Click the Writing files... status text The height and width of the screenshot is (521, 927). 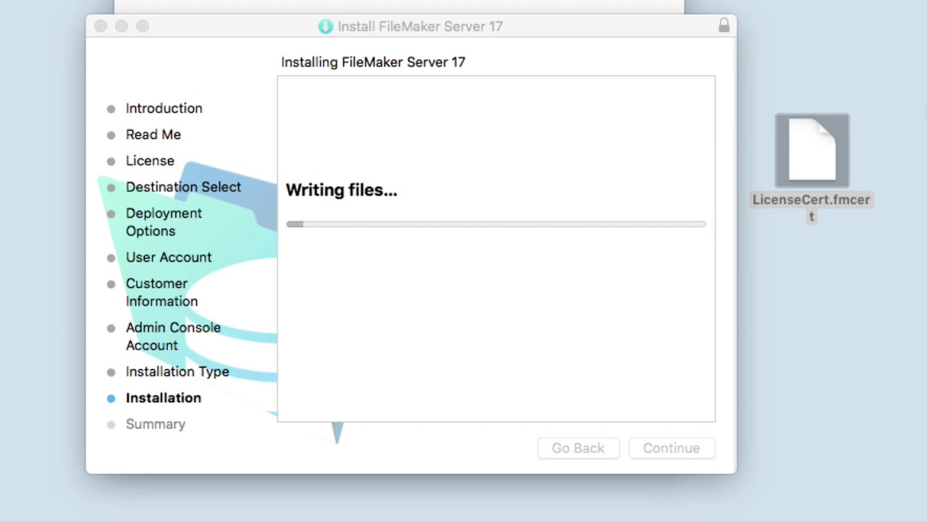tap(342, 190)
